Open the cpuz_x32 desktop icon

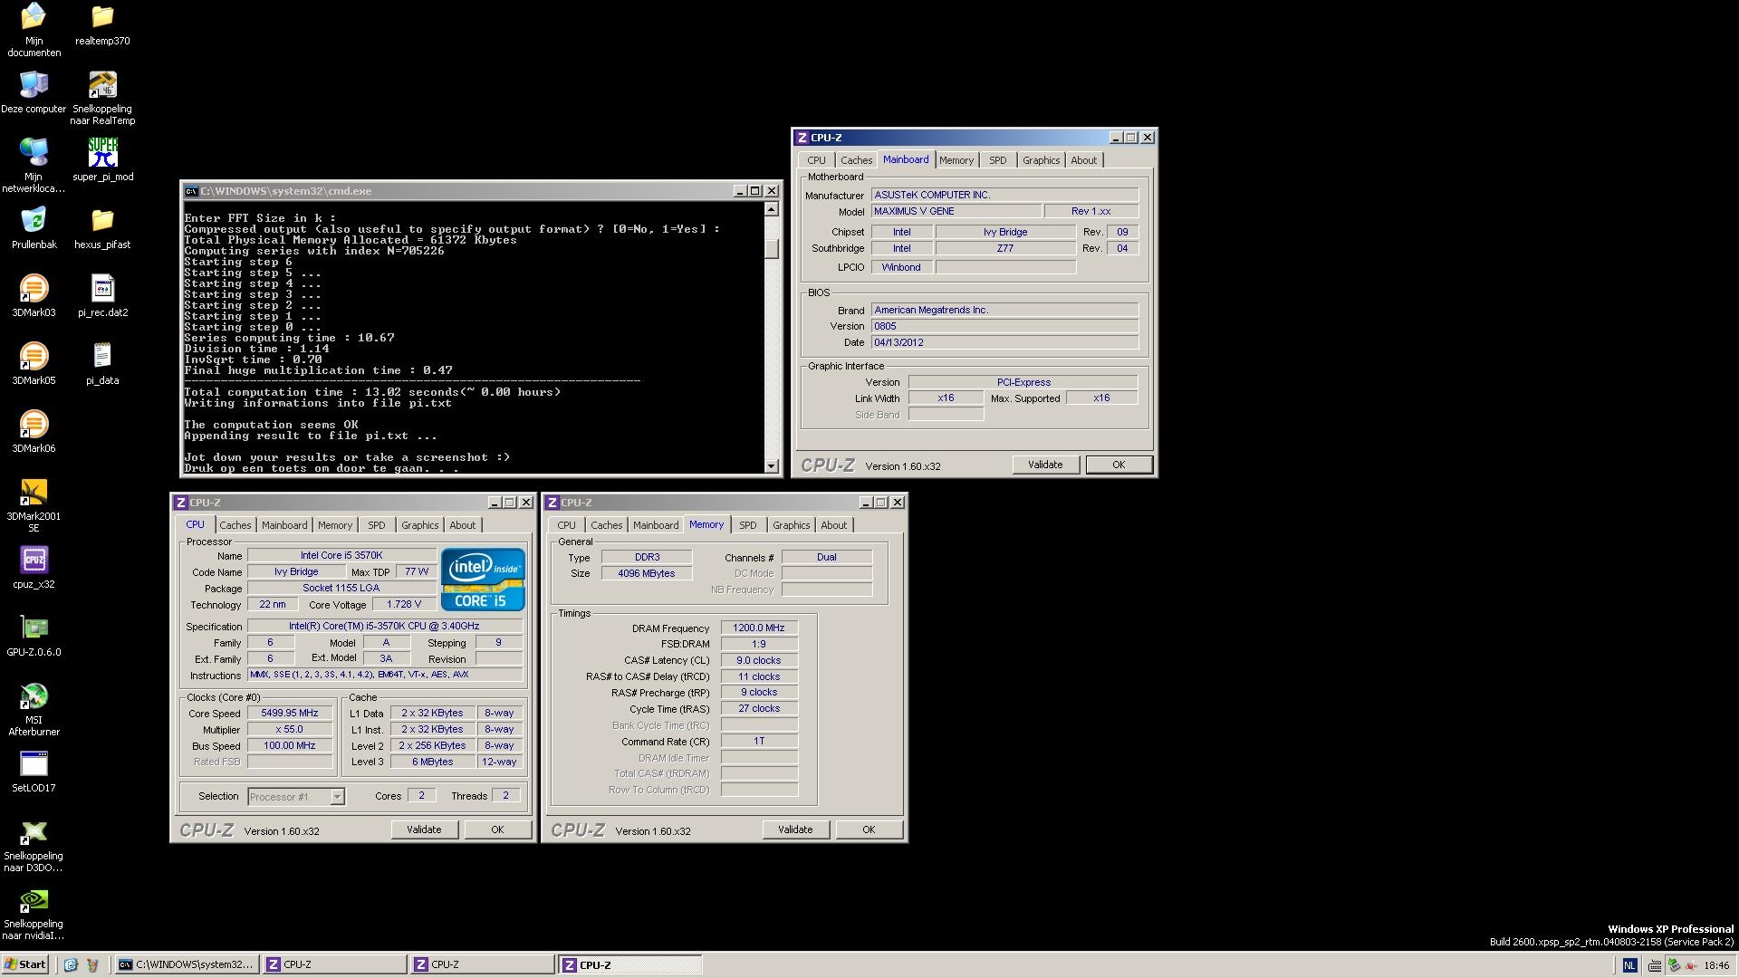[34, 561]
